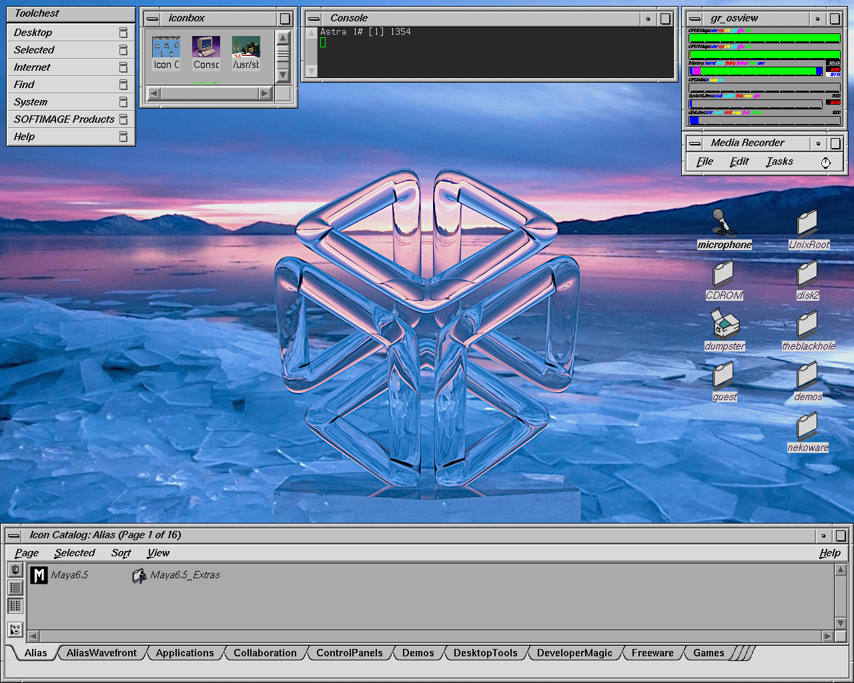This screenshot has width=854, height=683.
Task: Click the iconbox horizontal scrollbar track
Action: point(209,93)
